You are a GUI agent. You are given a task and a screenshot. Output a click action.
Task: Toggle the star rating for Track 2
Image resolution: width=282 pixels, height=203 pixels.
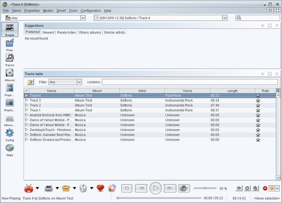tap(258, 105)
